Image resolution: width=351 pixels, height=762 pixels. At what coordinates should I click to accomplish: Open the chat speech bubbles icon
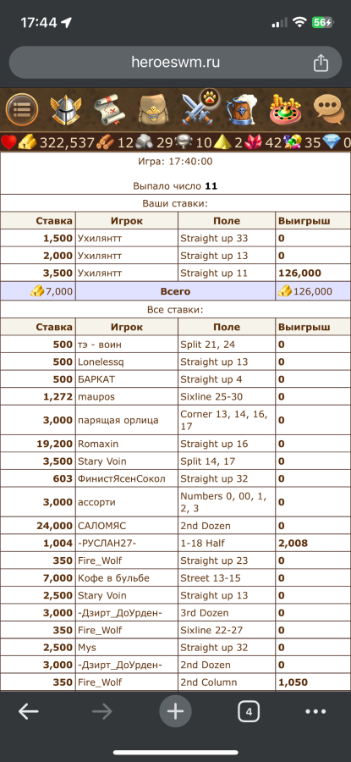tap(329, 110)
